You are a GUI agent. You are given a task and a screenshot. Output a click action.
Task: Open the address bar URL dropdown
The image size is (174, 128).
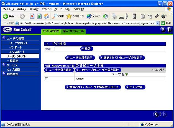(157, 23)
